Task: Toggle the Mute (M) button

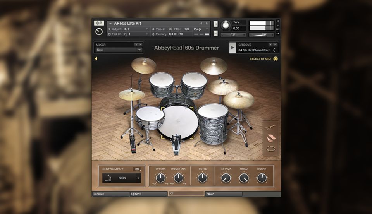Action: (215, 33)
